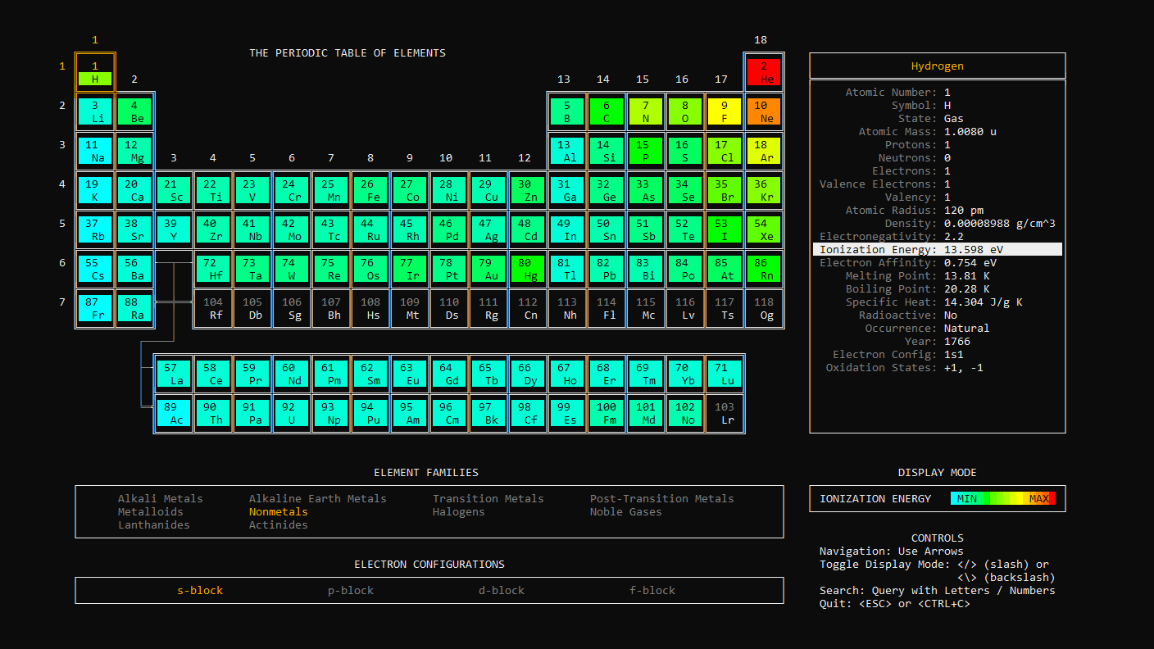Select the d-block configuration tab
The height and width of the screenshot is (649, 1154).
[x=501, y=590]
